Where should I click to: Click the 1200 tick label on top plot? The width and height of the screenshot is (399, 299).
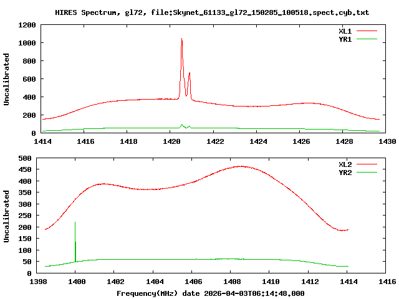(x=27, y=25)
